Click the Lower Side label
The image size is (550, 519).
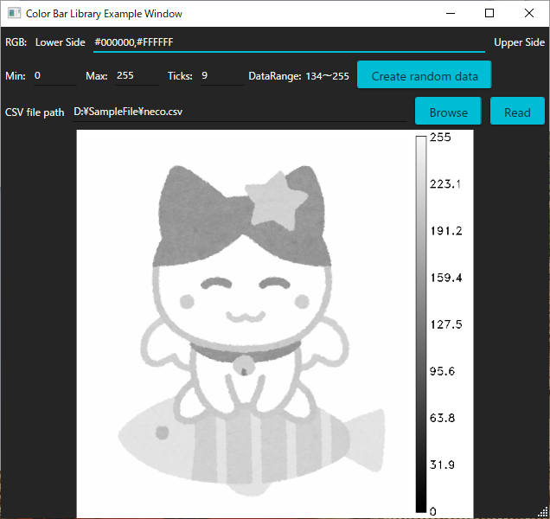coord(60,42)
